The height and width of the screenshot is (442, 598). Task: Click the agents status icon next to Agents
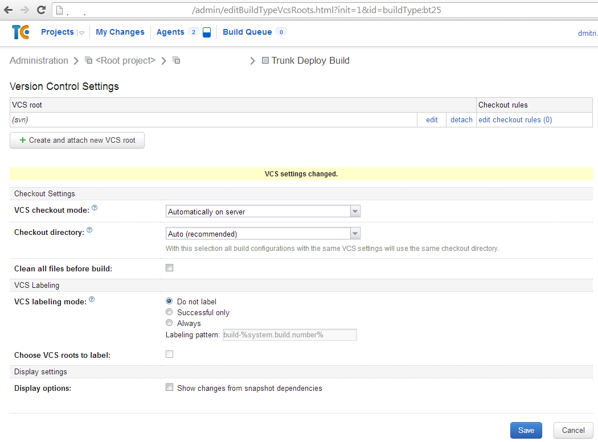(207, 32)
